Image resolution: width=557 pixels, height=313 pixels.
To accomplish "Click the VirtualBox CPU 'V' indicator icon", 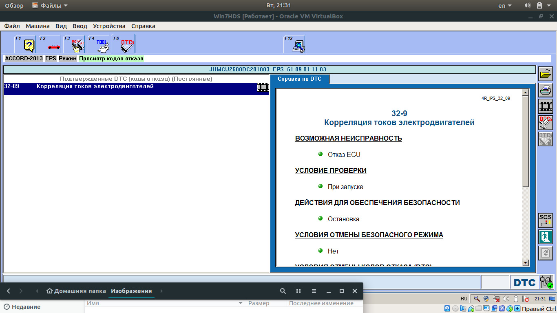I will [502, 309].
